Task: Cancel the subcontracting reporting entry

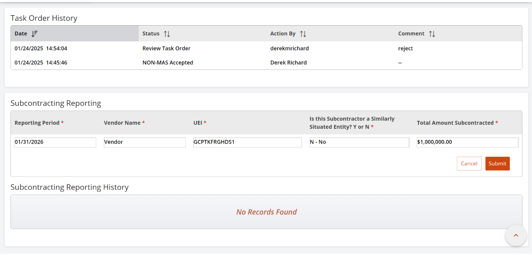Action: 469,163
